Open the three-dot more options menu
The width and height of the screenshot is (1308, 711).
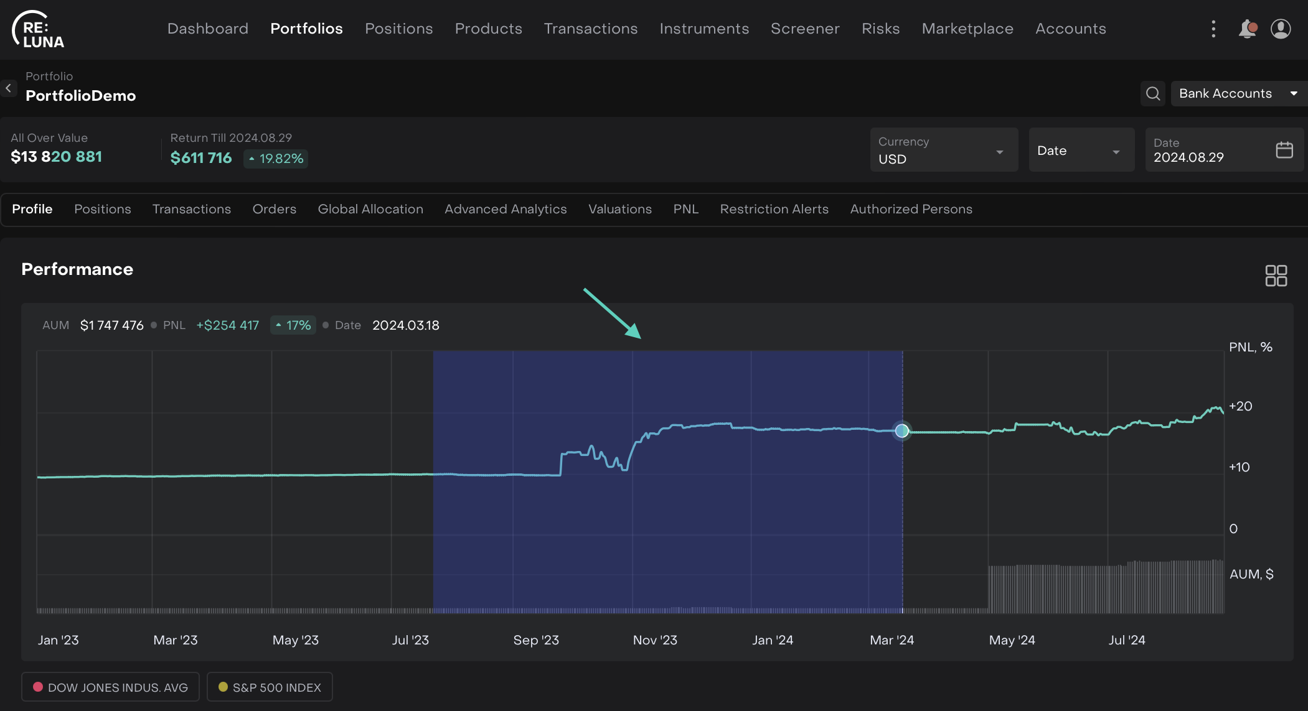click(x=1213, y=29)
